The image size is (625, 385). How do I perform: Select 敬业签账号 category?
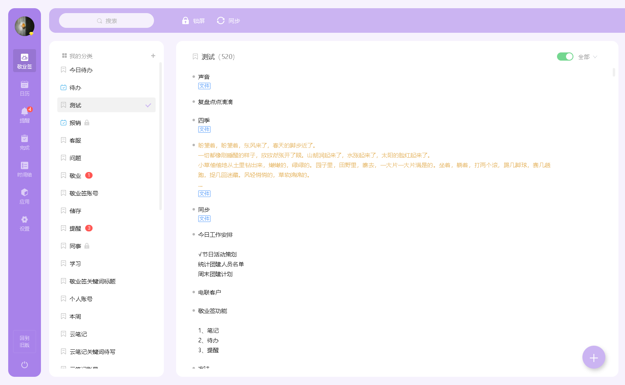click(x=106, y=193)
